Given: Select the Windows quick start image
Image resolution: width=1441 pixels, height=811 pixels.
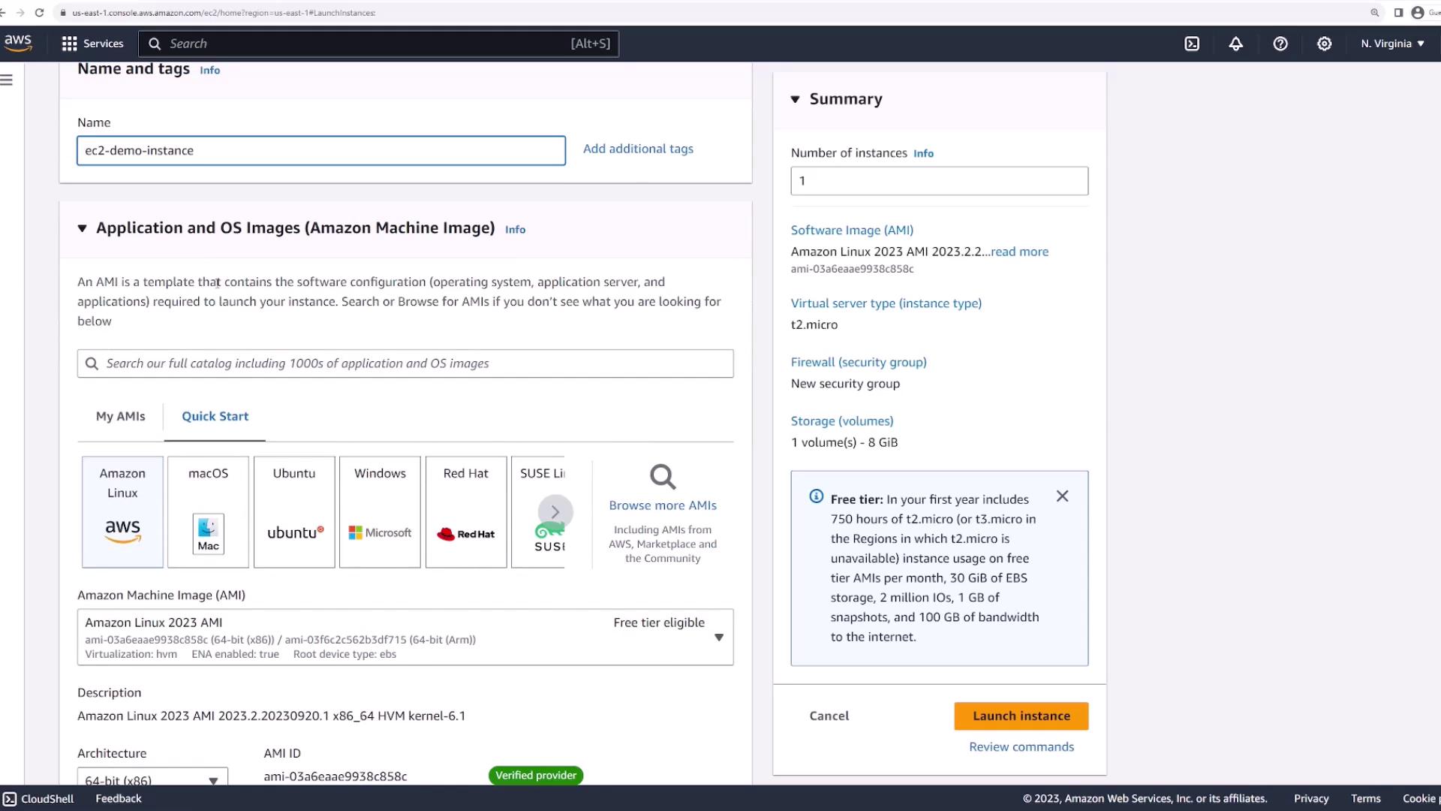Looking at the screenshot, I should click(380, 511).
